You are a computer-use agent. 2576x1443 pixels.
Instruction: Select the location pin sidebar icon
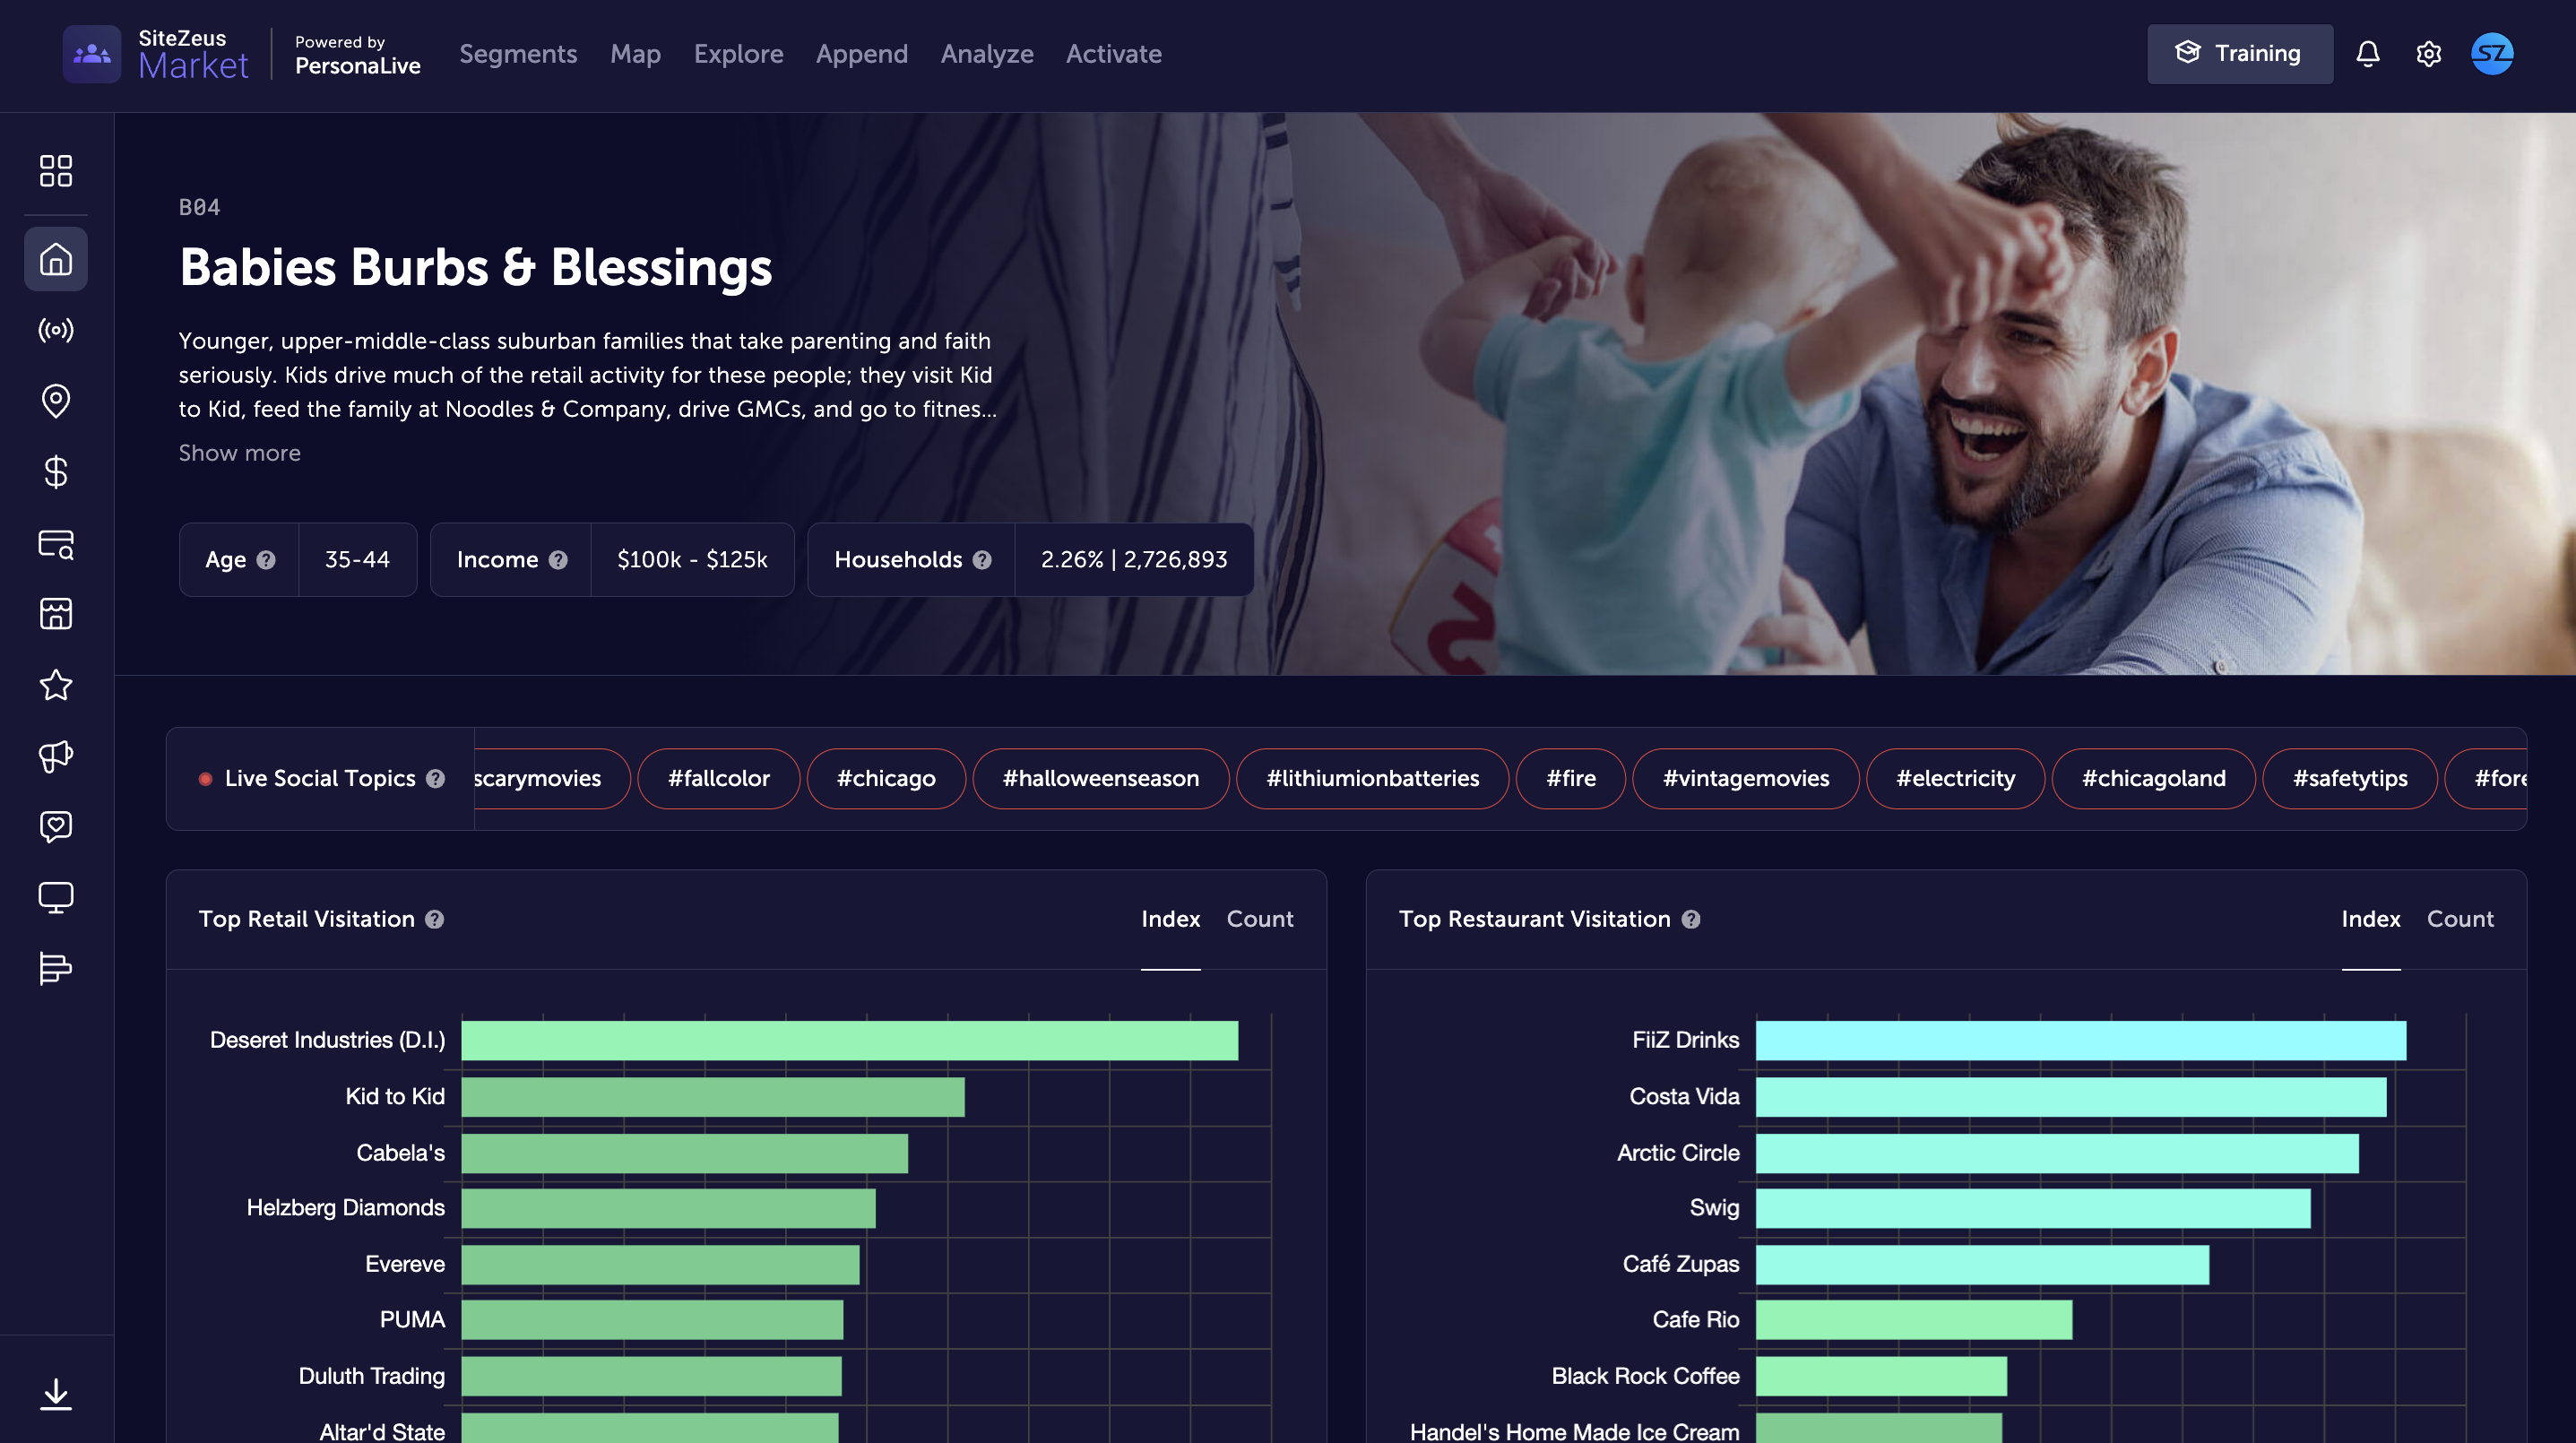[x=56, y=400]
